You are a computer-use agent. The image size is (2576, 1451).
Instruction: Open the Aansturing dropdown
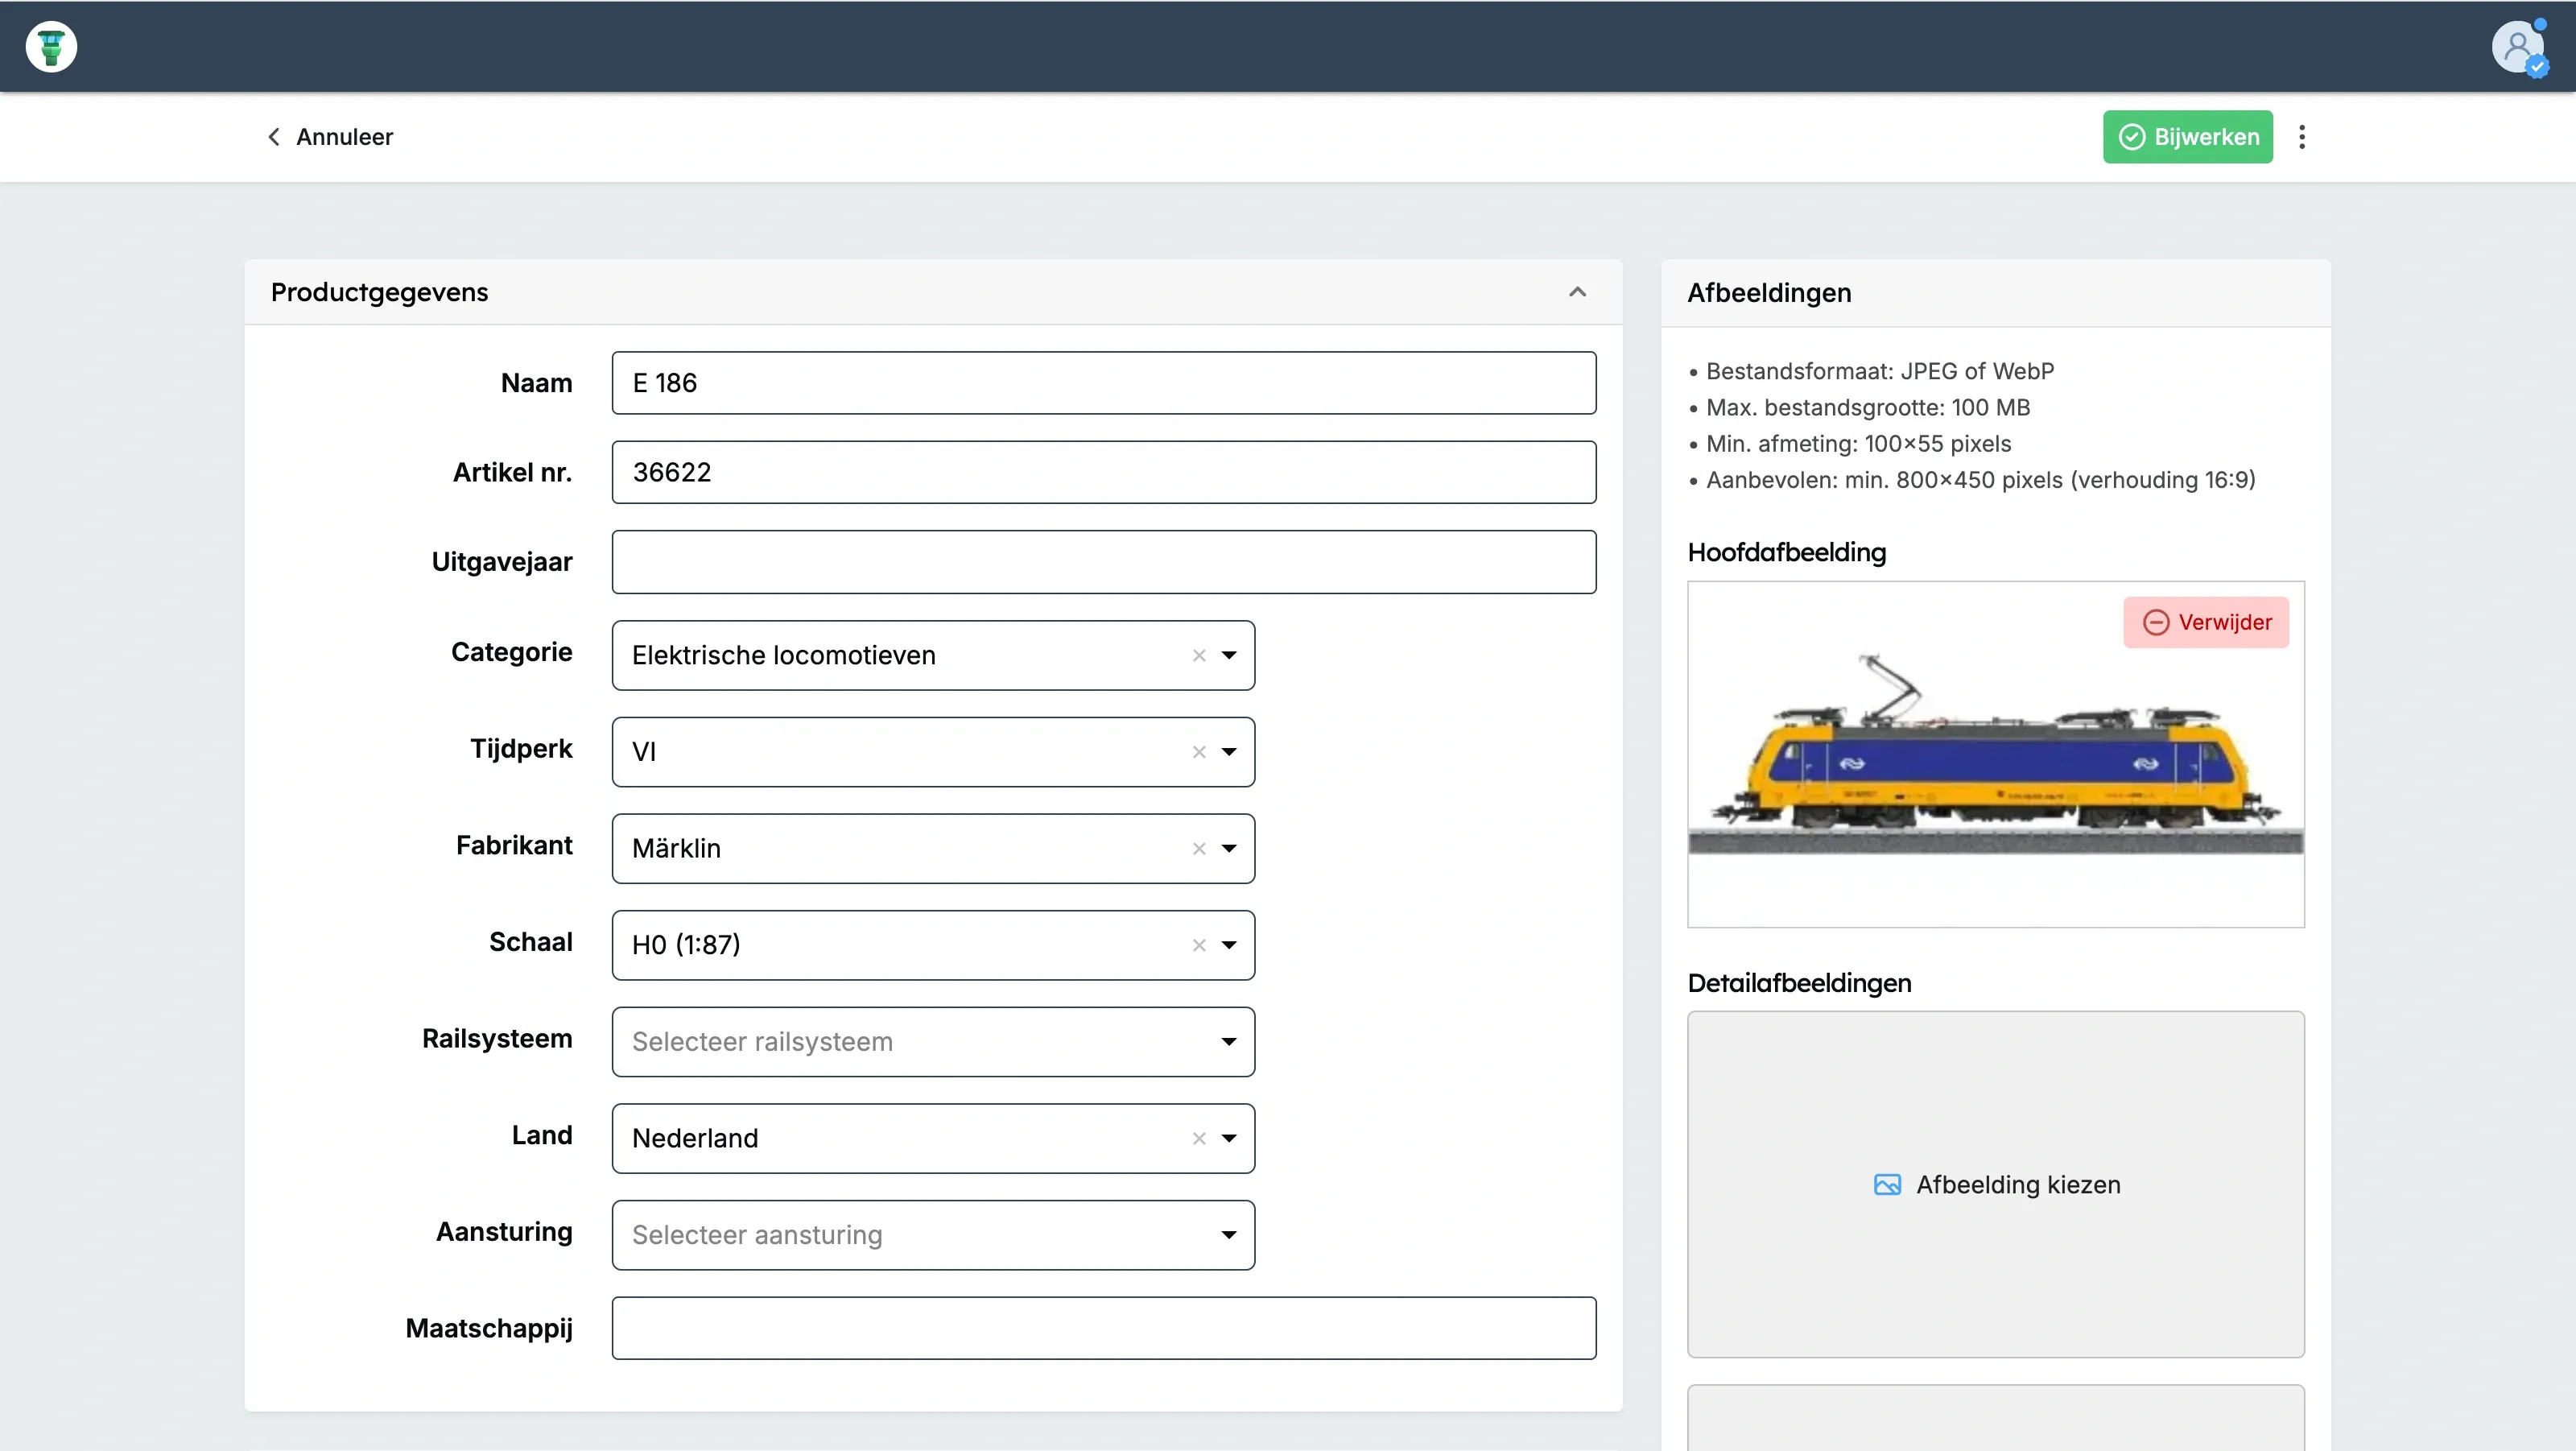pos(932,1235)
